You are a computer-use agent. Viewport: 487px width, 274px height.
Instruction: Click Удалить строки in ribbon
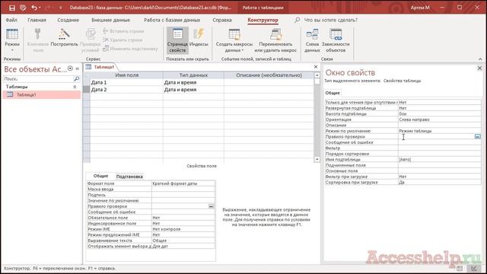pyautogui.click(x=123, y=40)
